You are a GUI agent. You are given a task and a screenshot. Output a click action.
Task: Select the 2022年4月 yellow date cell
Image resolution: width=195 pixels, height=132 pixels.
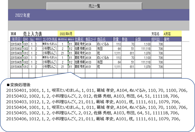click(66, 34)
